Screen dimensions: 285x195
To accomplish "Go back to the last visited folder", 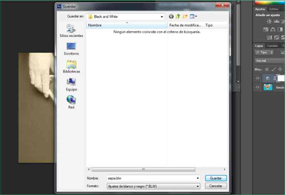I will click(x=171, y=16).
